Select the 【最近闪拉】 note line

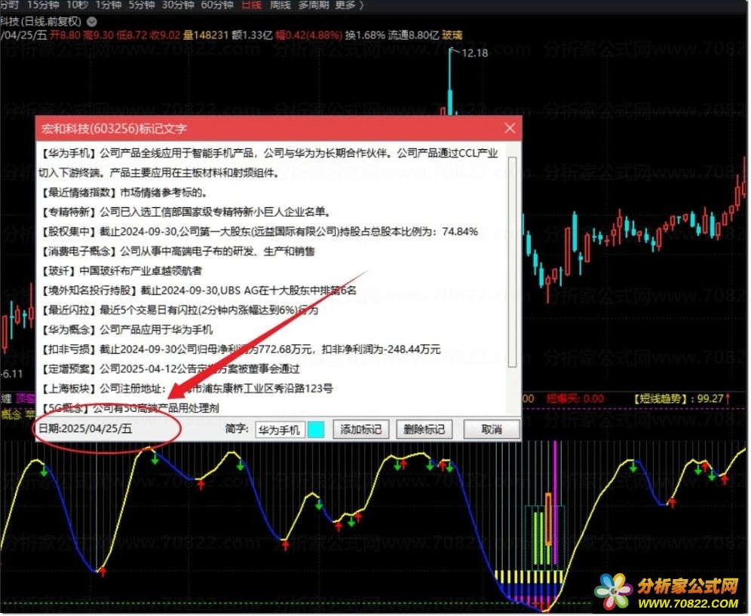(x=179, y=310)
